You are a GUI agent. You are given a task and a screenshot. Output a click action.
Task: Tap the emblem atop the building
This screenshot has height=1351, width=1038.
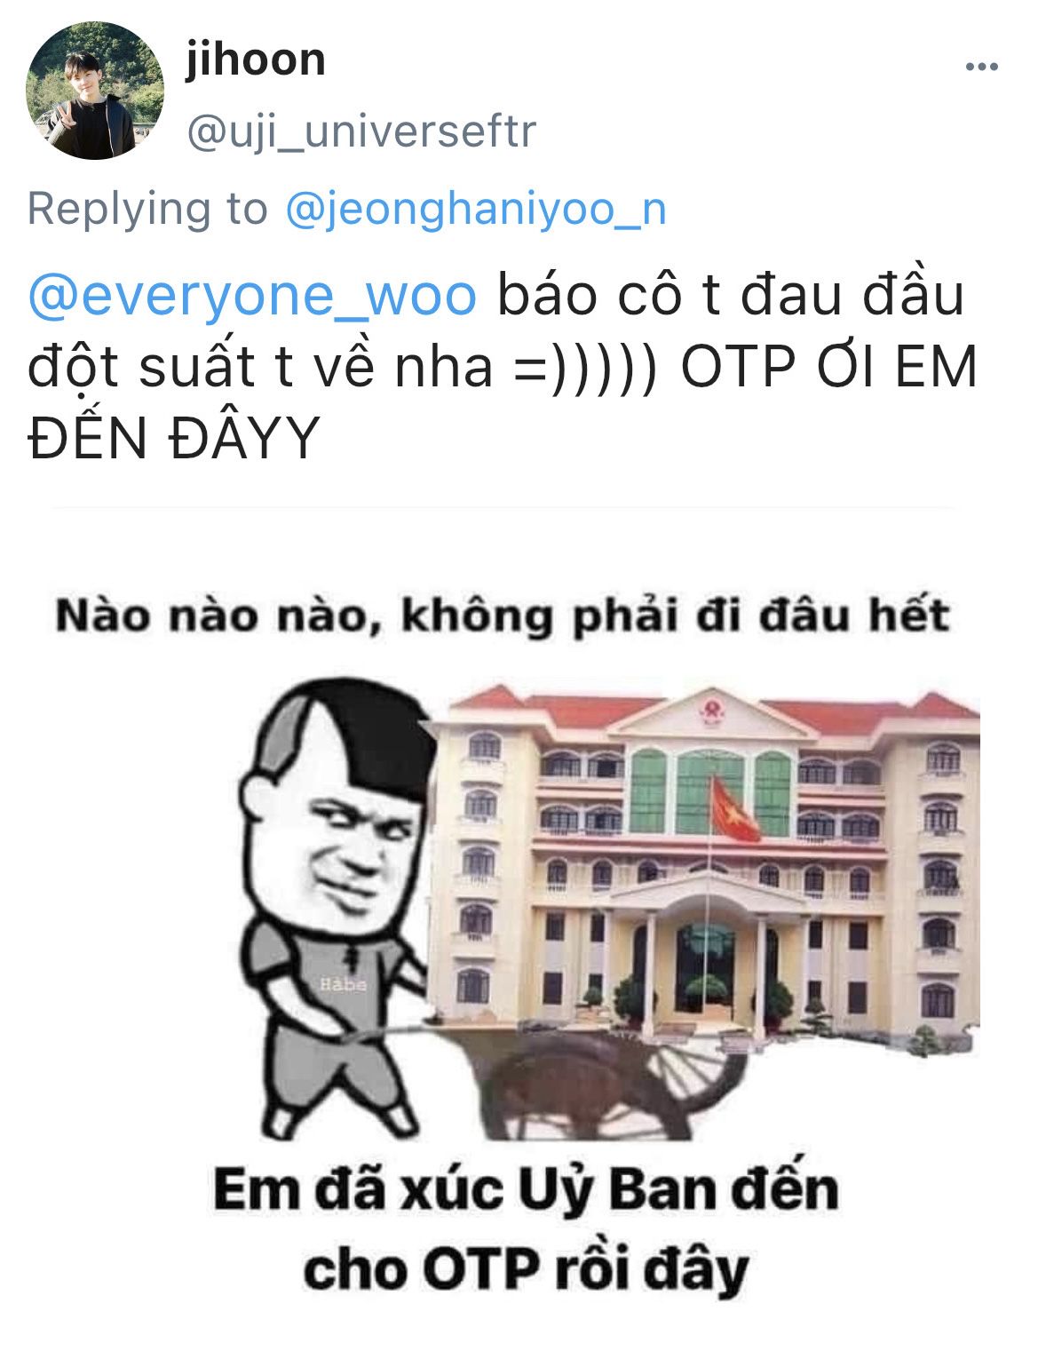(x=711, y=710)
